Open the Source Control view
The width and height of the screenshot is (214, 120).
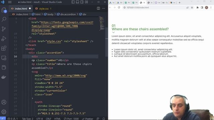[x=4, y=29]
